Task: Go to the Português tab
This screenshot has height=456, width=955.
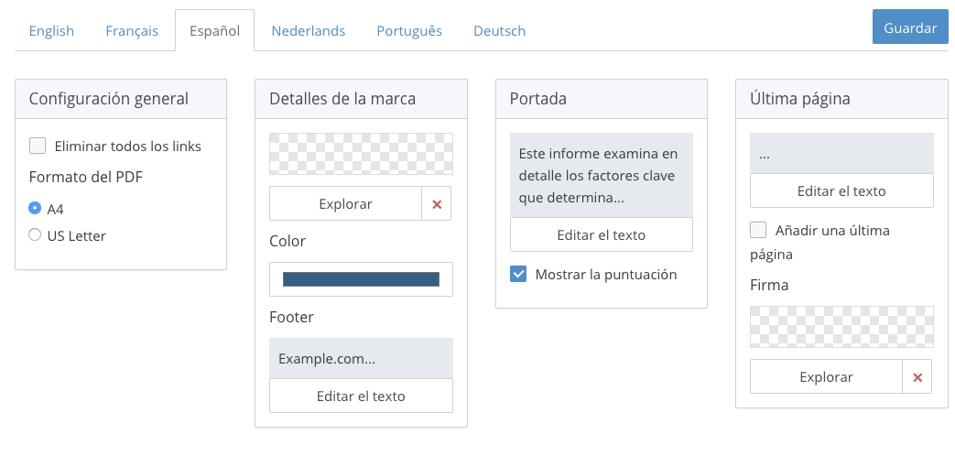Action: click(409, 31)
